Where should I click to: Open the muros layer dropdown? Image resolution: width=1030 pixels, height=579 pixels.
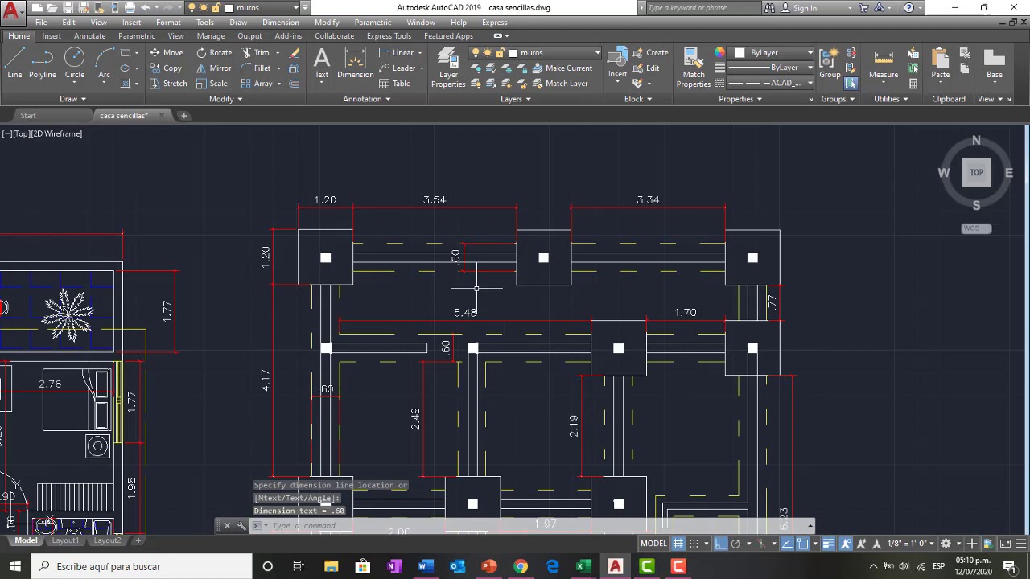click(x=554, y=53)
